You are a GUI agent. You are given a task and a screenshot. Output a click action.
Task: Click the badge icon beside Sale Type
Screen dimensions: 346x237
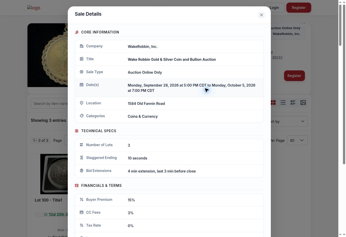tap(82, 72)
